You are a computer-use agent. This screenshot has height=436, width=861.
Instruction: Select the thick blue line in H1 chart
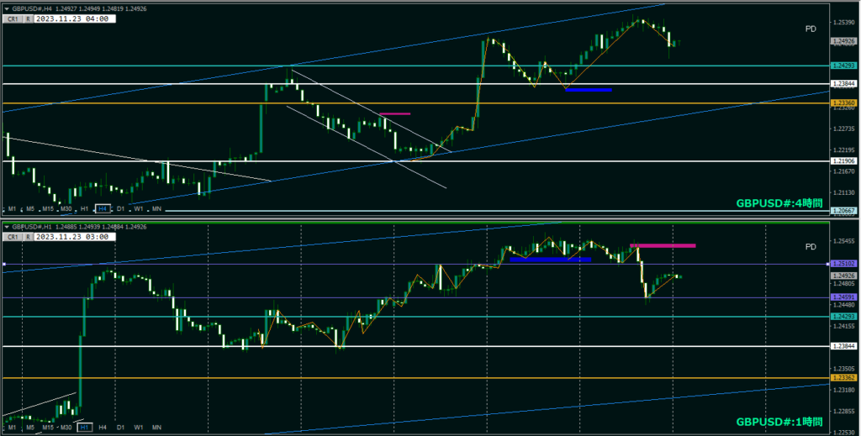(550, 260)
